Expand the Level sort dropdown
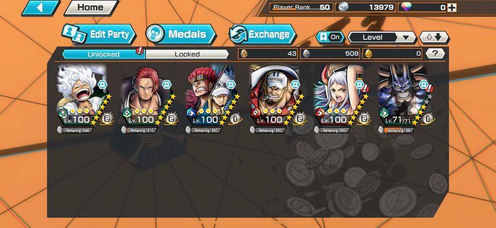 pos(382,37)
